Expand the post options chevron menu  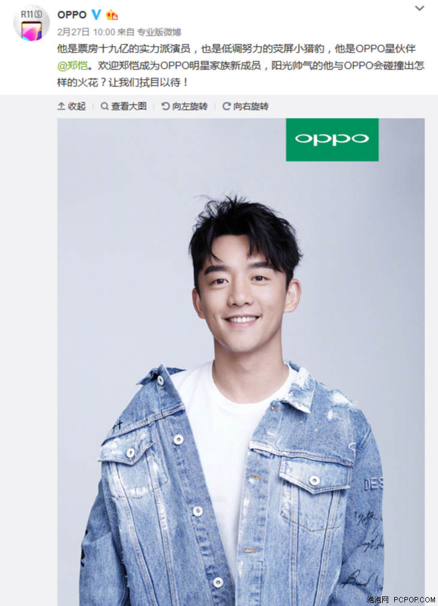pyautogui.click(x=419, y=8)
